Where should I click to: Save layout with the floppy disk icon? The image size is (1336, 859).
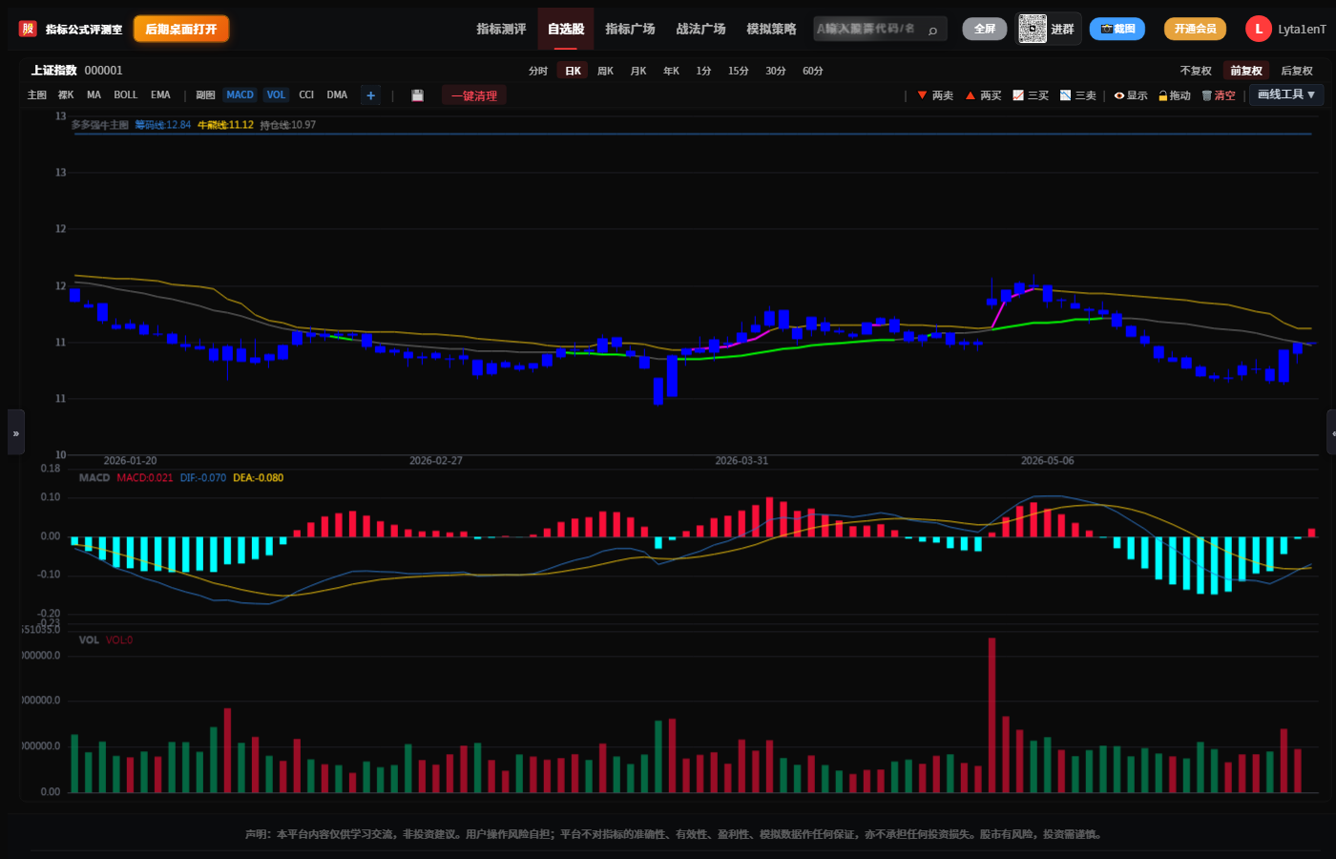click(417, 95)
